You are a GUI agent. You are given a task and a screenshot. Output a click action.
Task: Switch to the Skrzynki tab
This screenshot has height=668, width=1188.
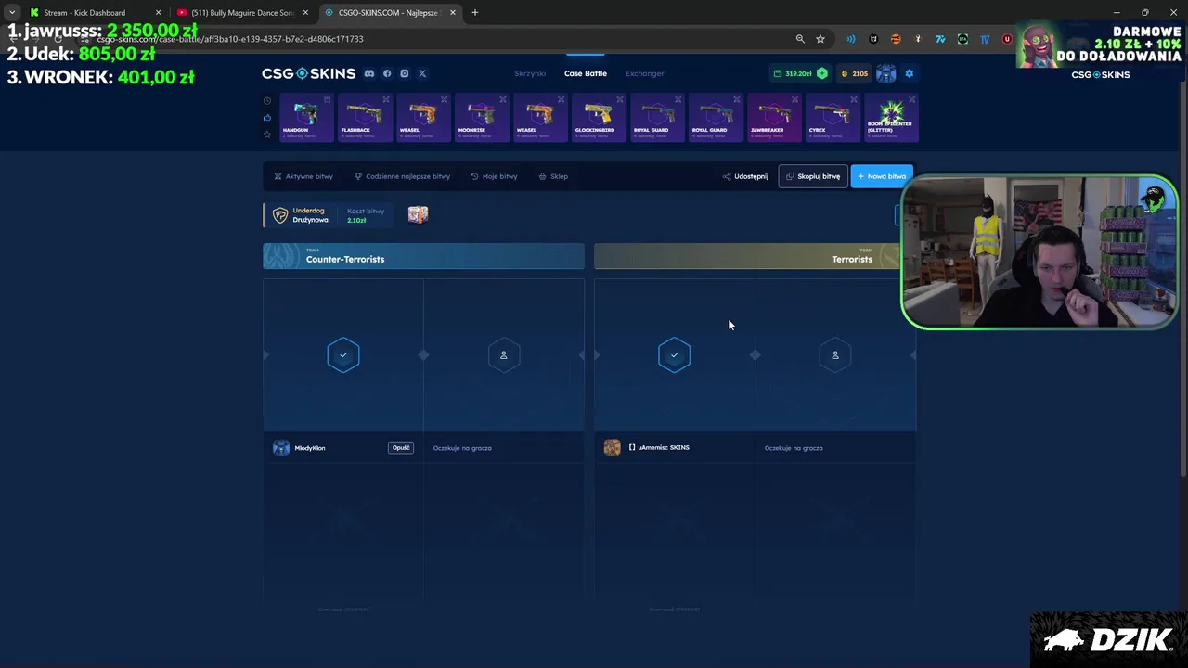coord(530,73)
